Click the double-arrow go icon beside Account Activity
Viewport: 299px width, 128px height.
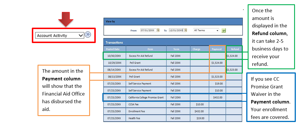point(88,35)
